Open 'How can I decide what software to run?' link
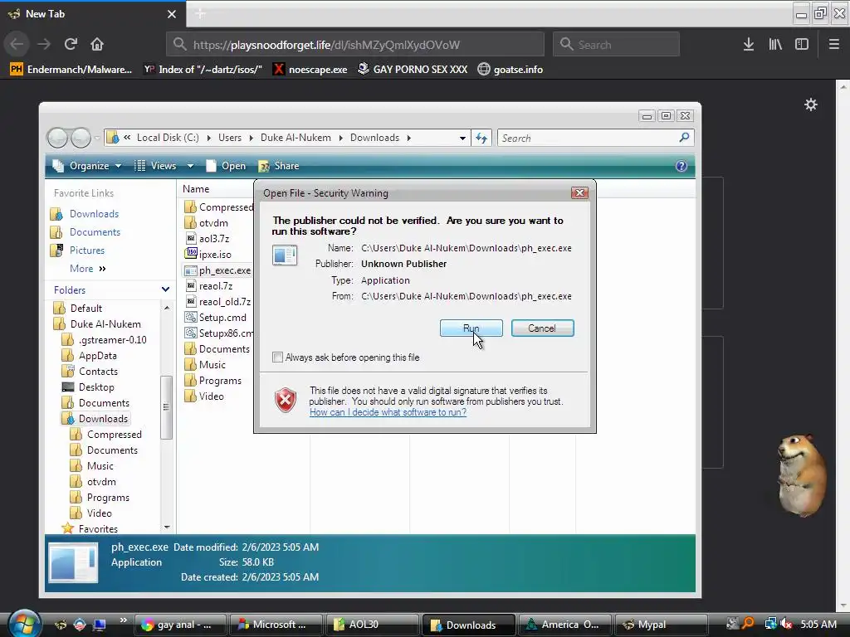This screenshot has height=637, width=850. coord(388,412)
